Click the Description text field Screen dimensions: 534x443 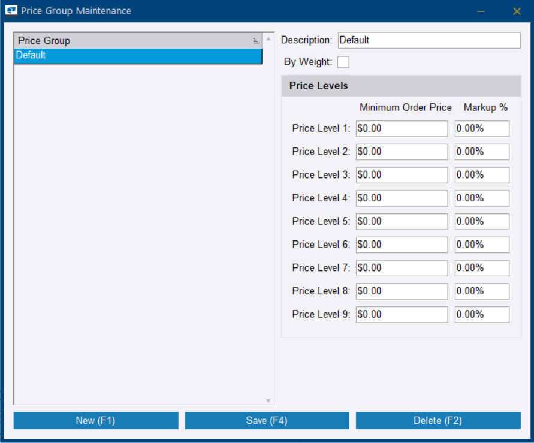point(429,40)
